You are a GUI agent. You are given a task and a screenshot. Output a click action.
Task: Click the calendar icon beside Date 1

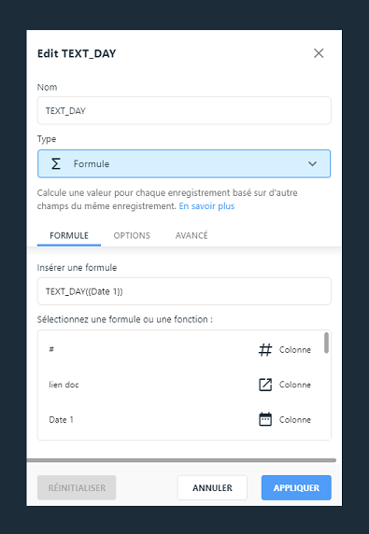pos(265,419)
